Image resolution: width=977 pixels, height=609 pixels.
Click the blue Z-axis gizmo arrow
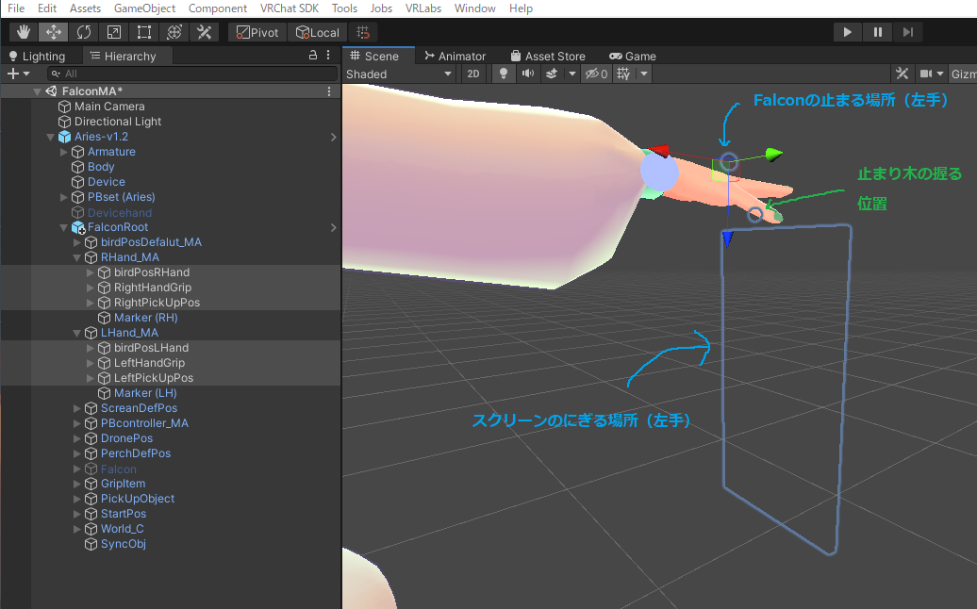727,239
